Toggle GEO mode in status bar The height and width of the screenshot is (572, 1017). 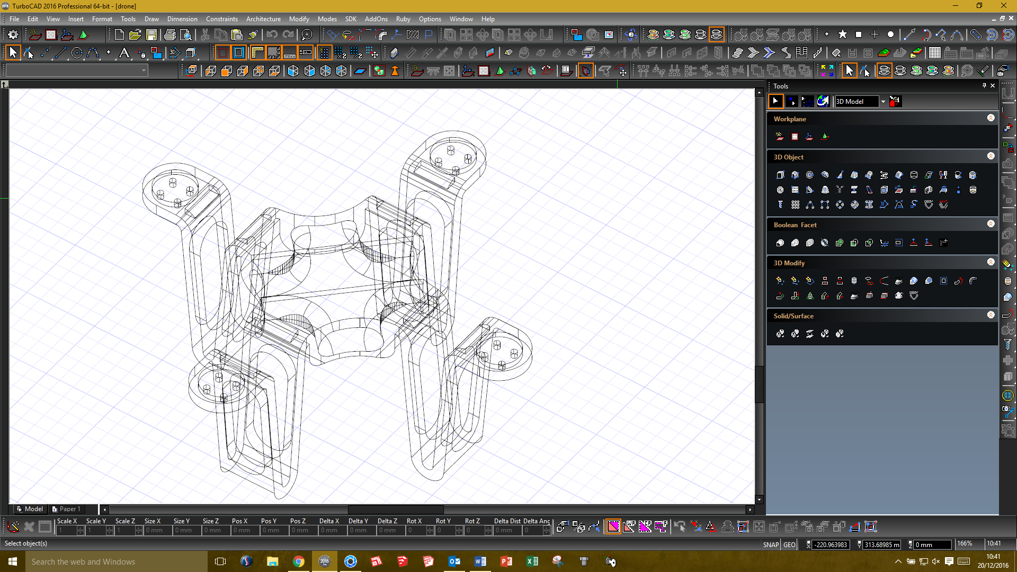(789, 544)
